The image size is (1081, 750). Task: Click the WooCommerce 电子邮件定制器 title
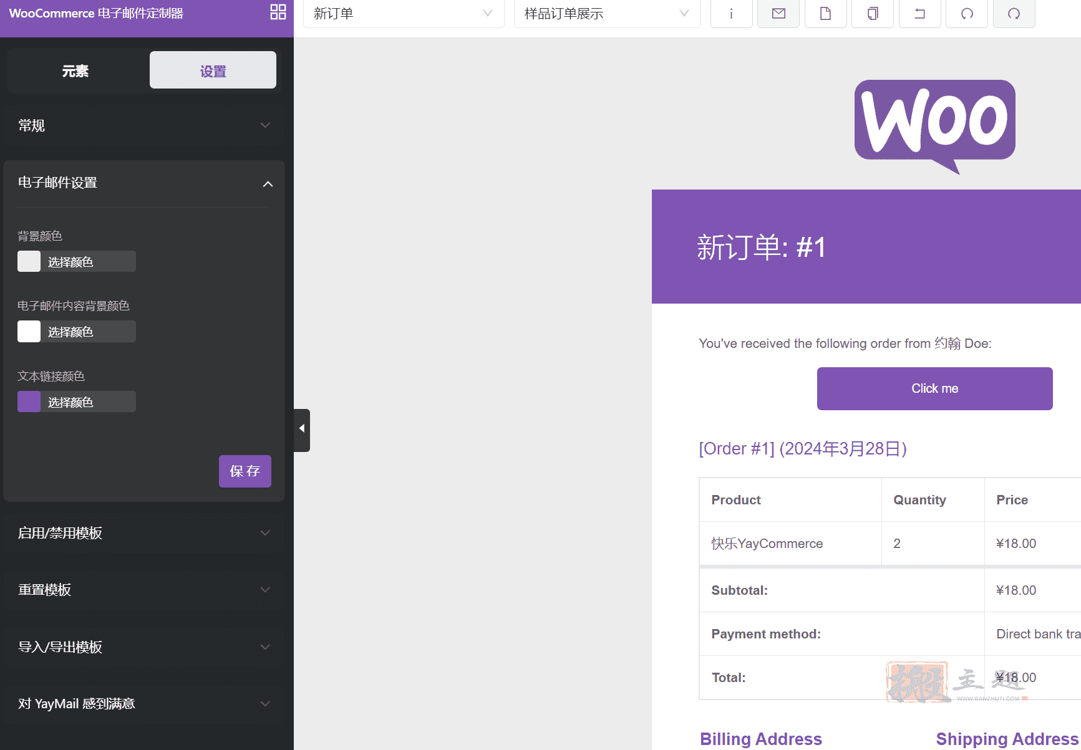(96, 13)
